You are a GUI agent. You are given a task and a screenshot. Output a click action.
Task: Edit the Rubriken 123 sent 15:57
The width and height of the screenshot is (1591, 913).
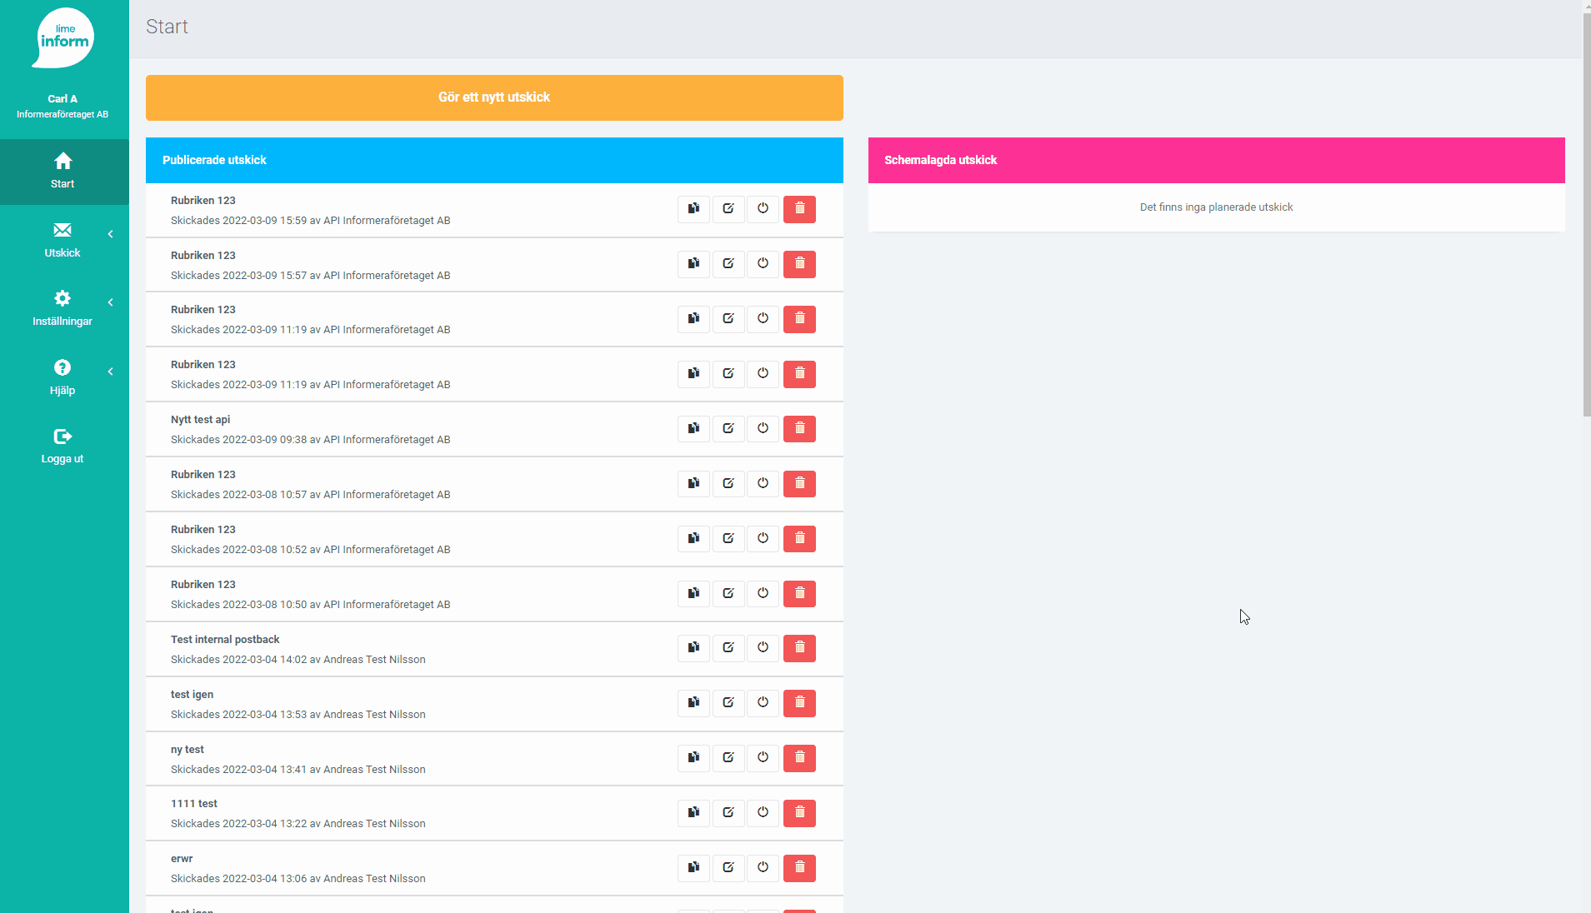(x=728, y=264)
